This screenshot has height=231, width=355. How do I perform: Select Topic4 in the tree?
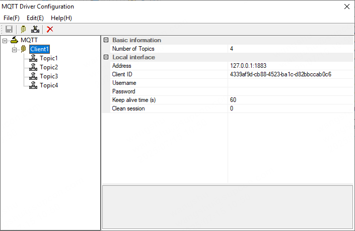tap(49, 85)
